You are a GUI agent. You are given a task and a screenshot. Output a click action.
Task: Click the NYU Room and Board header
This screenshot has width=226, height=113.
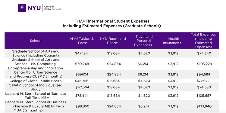click(x=113, y=41)
